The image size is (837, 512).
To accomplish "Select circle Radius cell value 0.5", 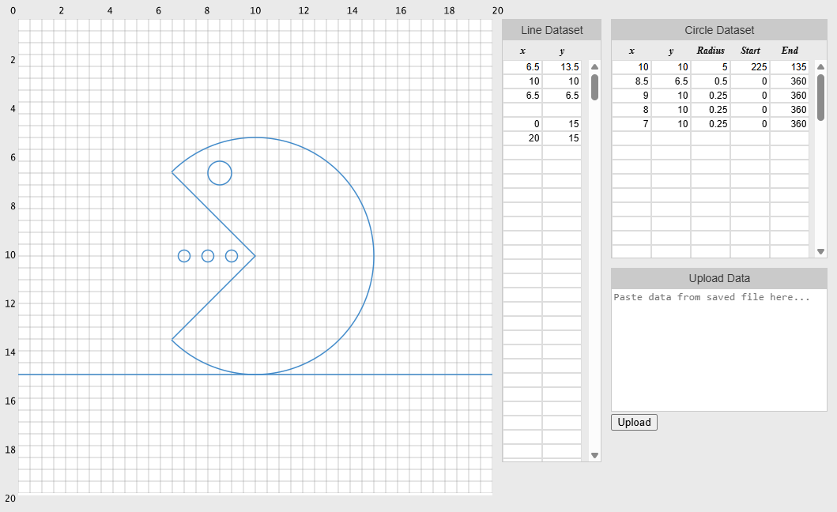I will point(711,81).
